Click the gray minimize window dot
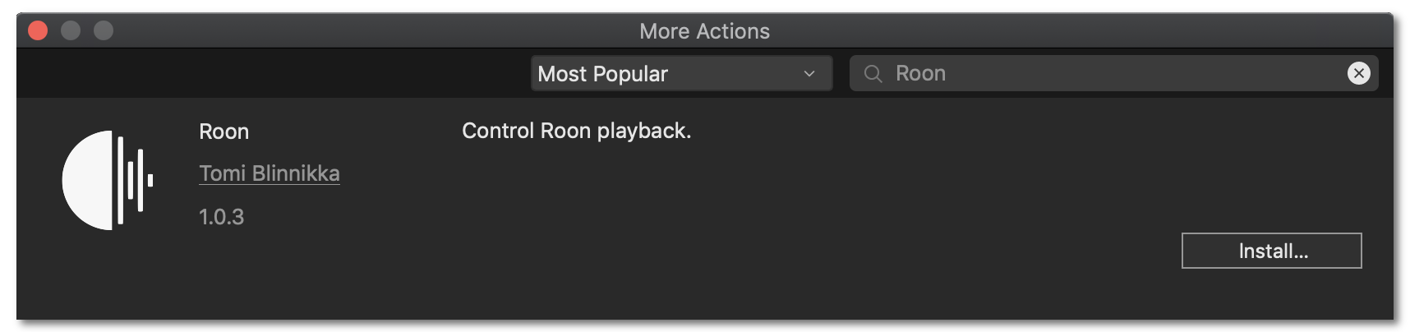 click(71, 31)
